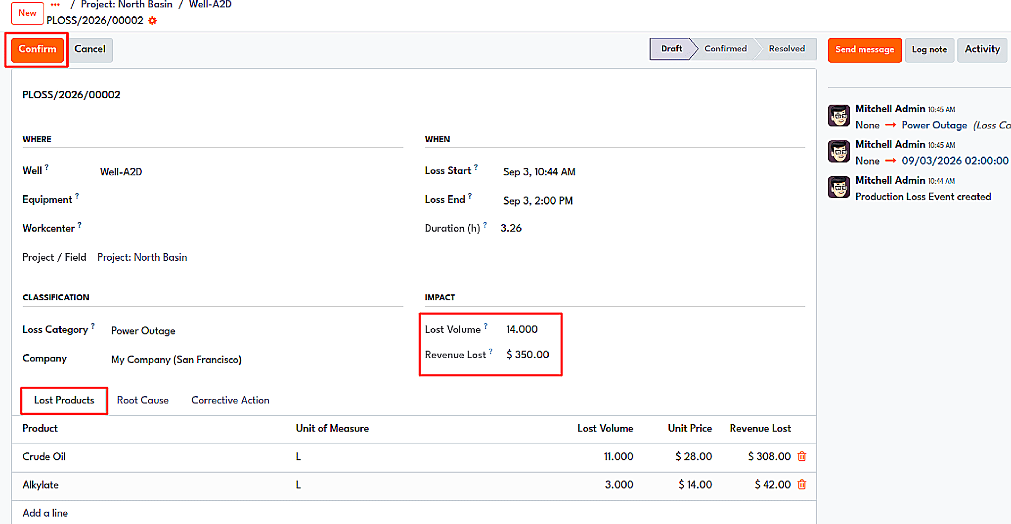
Task: Click the help icon next to Well
Action: (46, 167)
